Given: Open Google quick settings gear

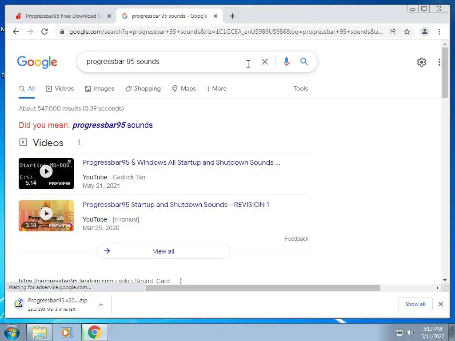Looking at the screenshot, I should tap(422, 62).
